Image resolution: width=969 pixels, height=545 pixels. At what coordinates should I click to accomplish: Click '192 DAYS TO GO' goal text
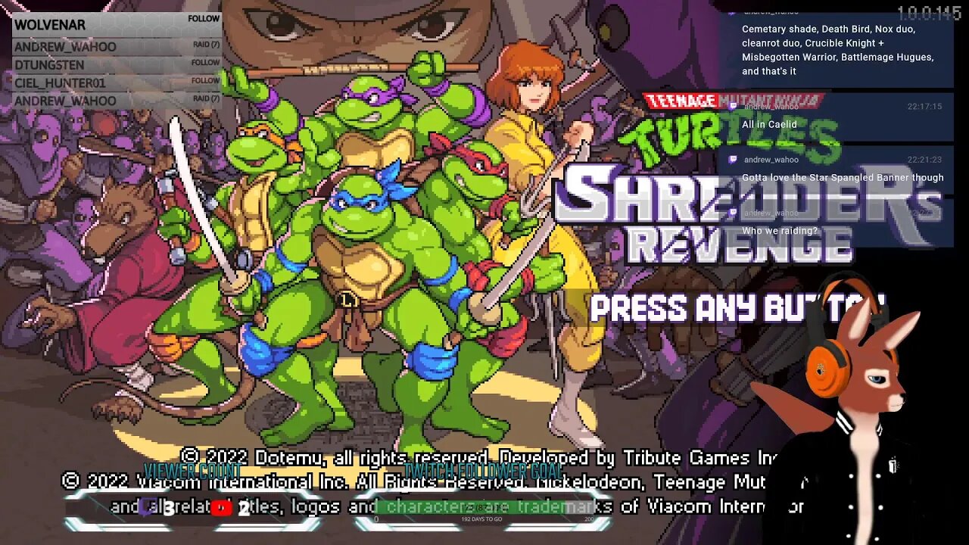pyautogui.click(x=482, y=521)
